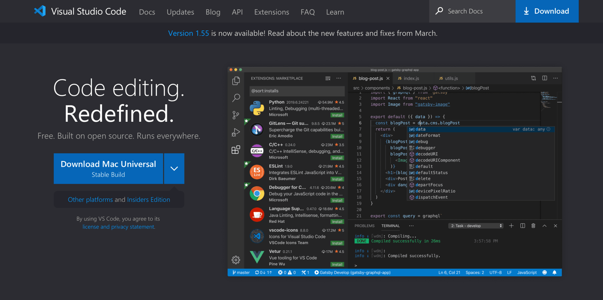Expand the download options dropdown arrow
This screenshot has width=603, height=300.
click(174, 169)
